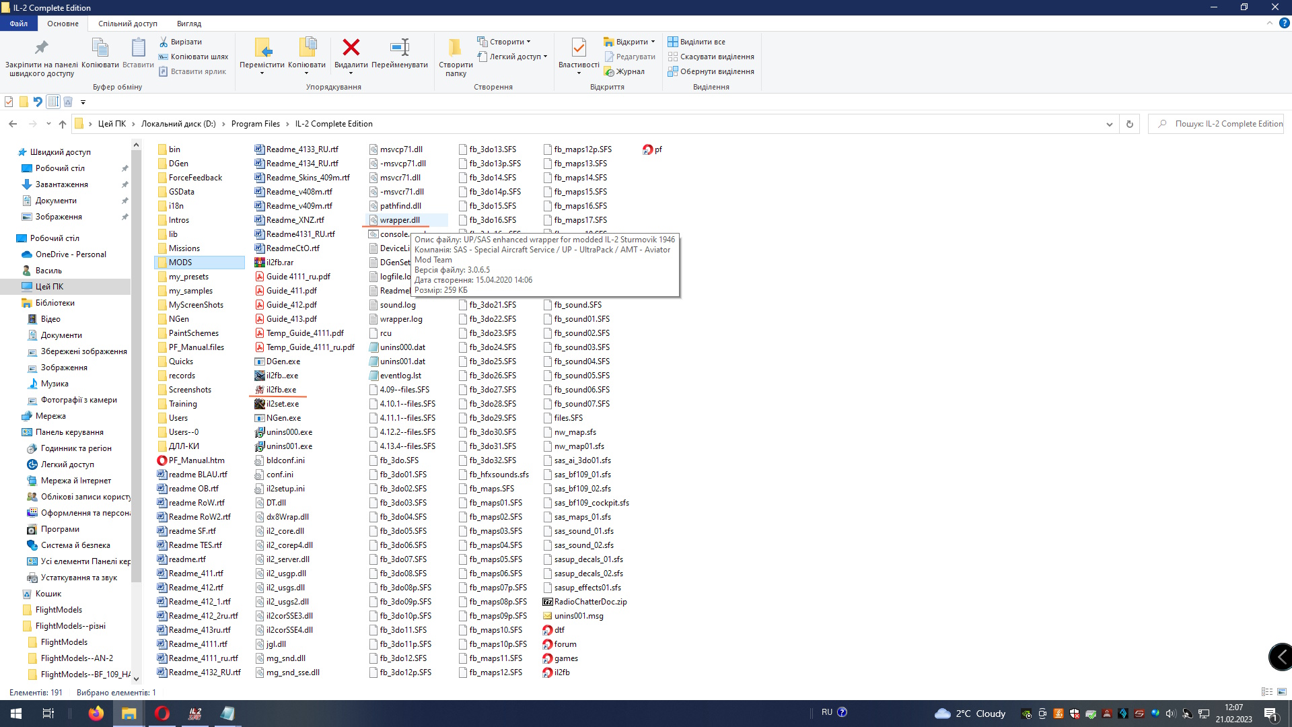Viewport: 1292px width, 727px height.
Task: Click the refresh button beside address bar
Action: (1130, 124)
